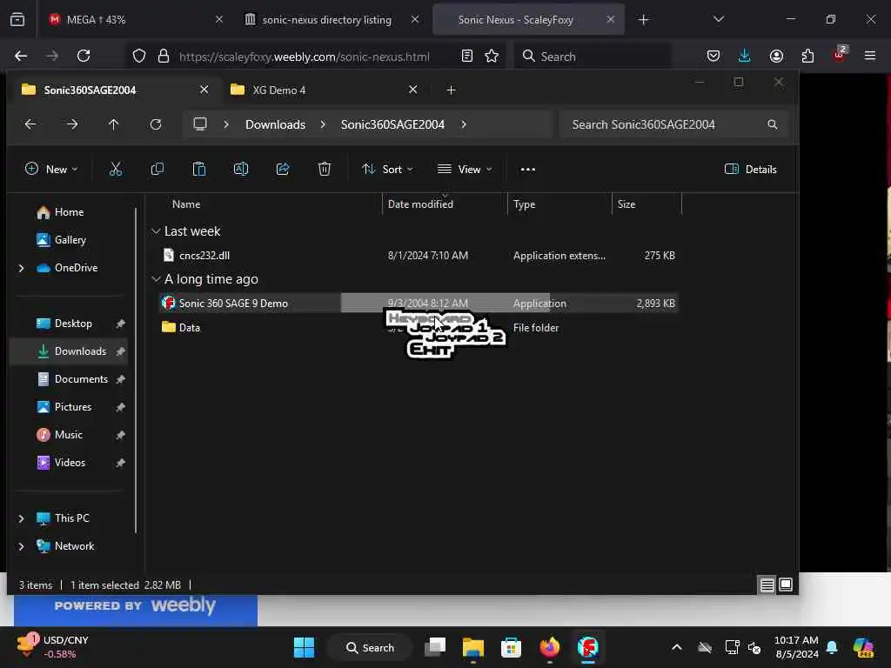Image resolution: width=891 pixels, height=668 pixels.
Task: Click the Rename icon in the toolbar
Action: (x=241, y=170)
